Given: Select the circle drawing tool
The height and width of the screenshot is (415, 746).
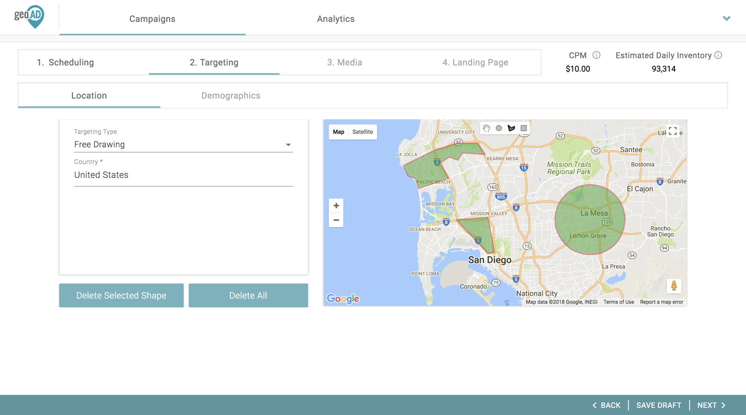Looking at the screenshot, I should pos(499,128).
